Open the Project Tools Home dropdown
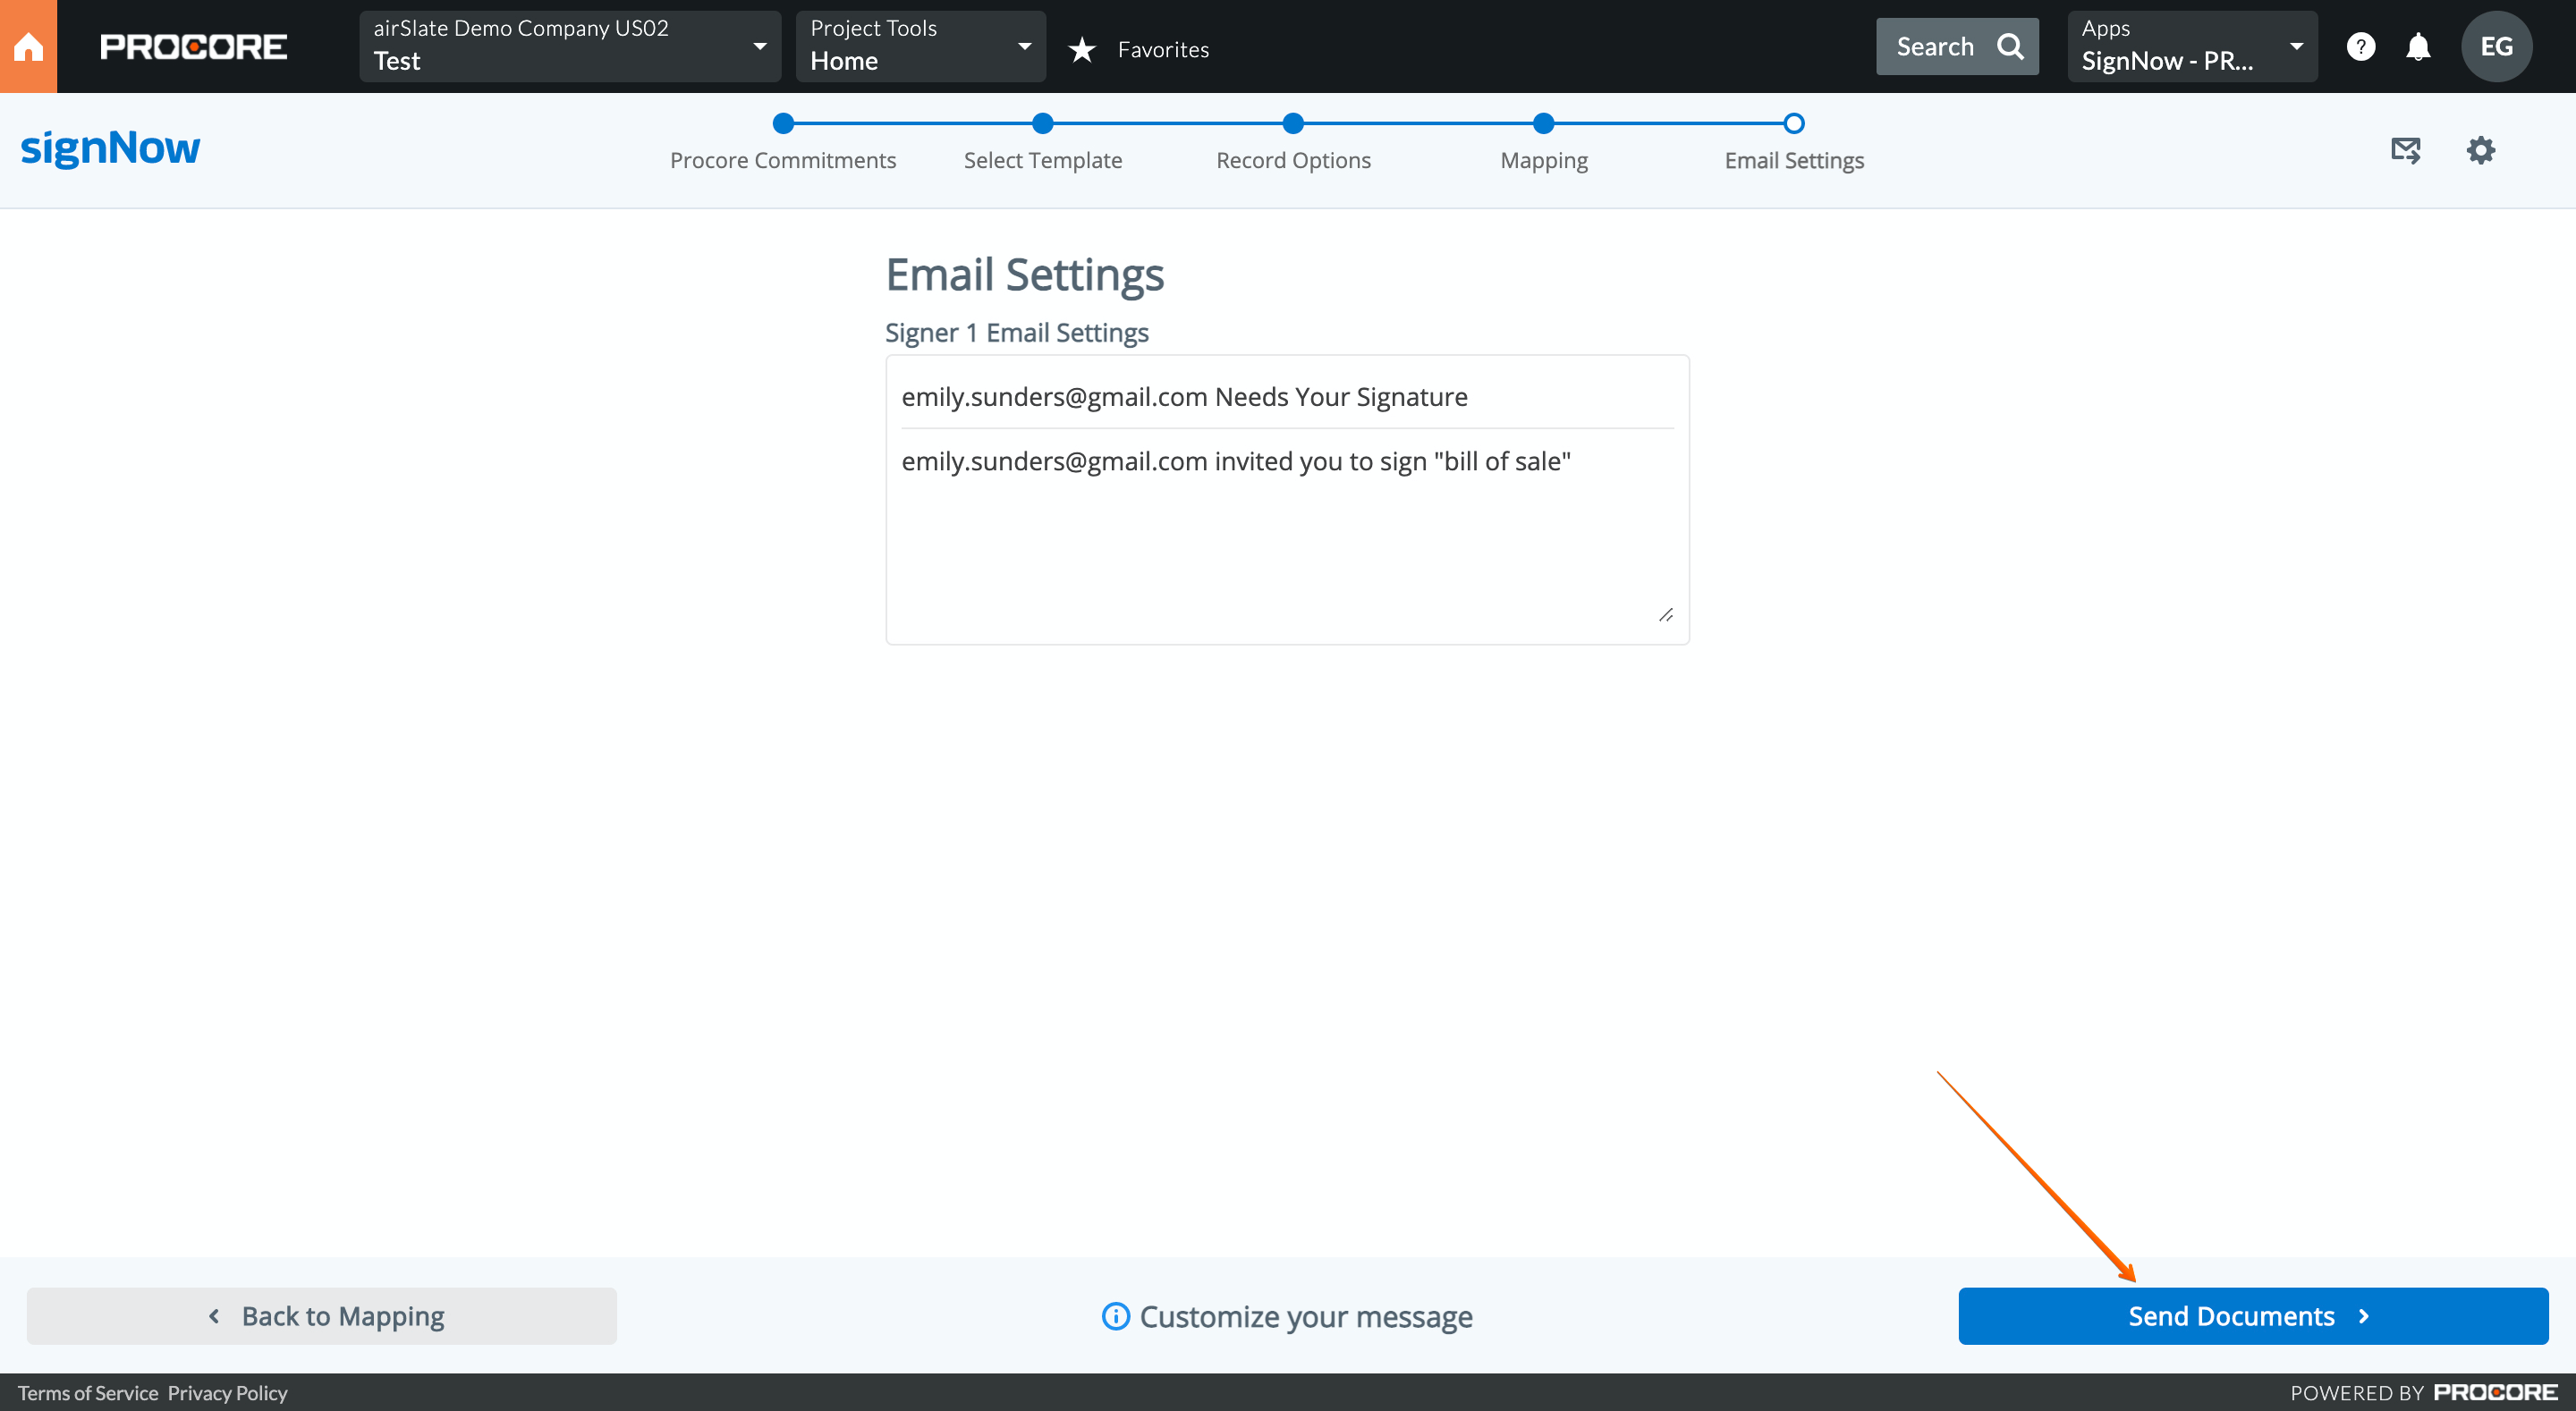2576x1411 pixels. point(920,46)
